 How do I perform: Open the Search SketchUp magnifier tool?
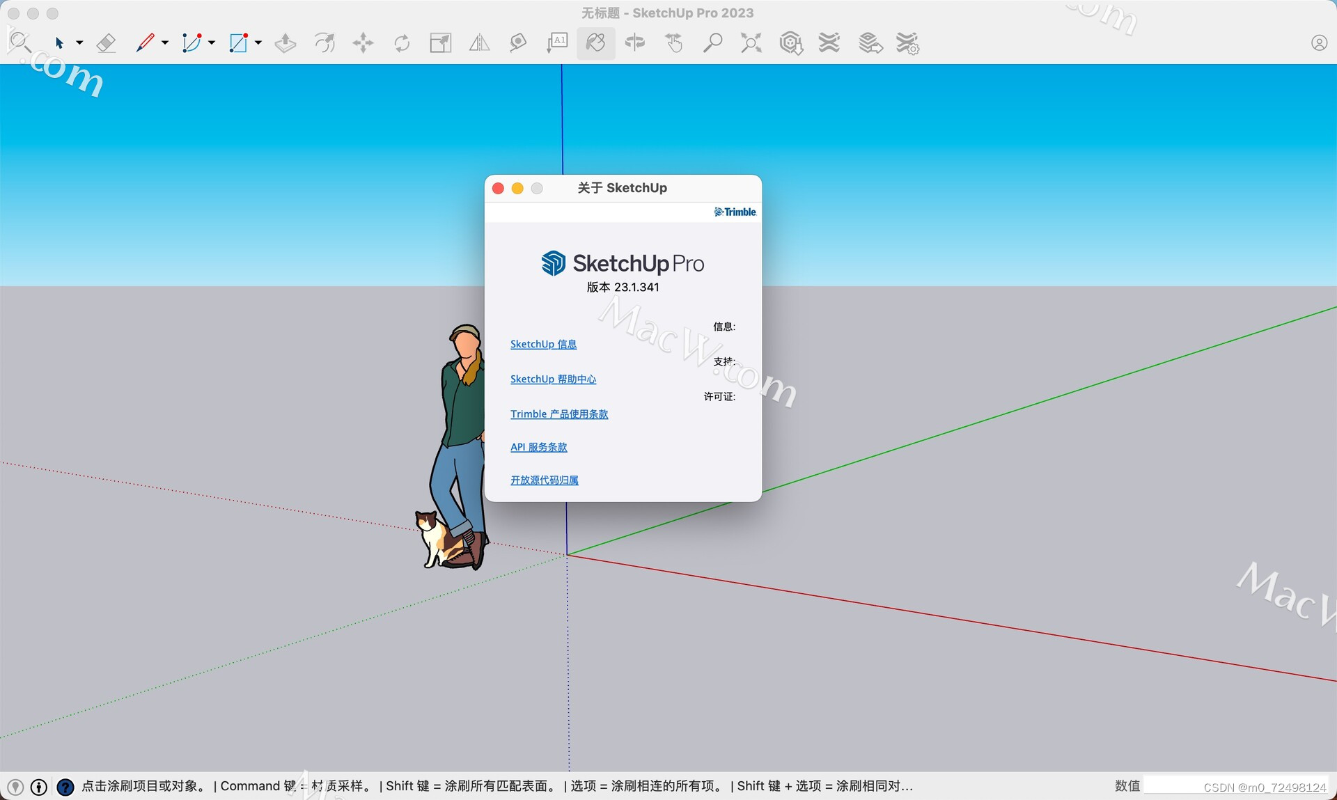point(19,43)
